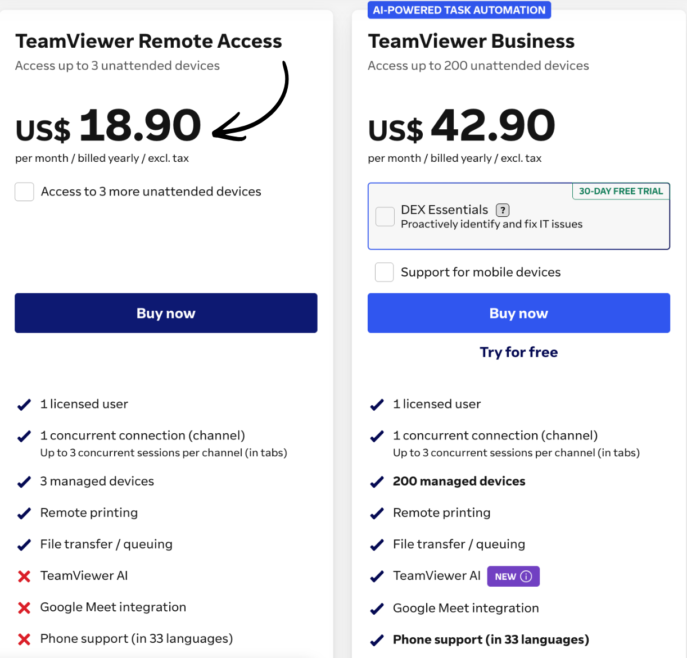The height and width of the screenshot is (658, 687).
Task: Enable access to 3 more unattended devices
Action: 24,192
